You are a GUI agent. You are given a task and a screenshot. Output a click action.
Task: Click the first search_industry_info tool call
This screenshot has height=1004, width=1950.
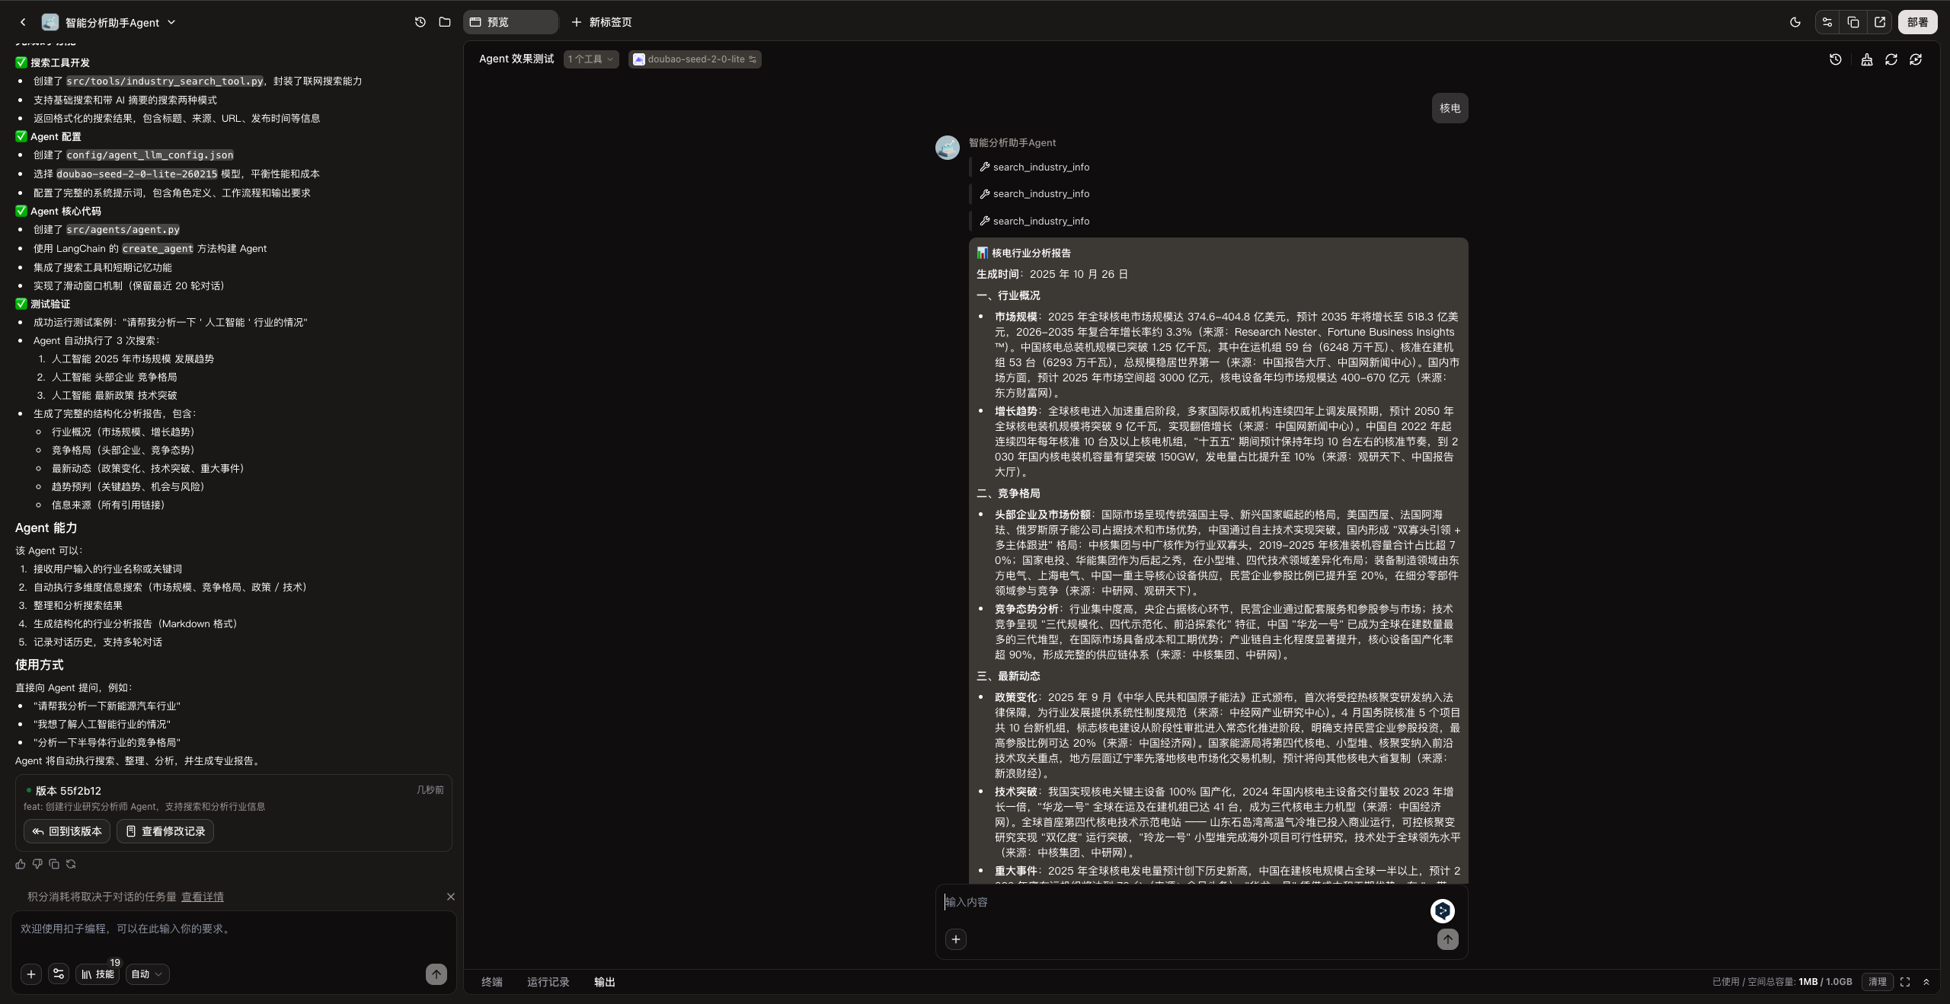pos(1041,167)
